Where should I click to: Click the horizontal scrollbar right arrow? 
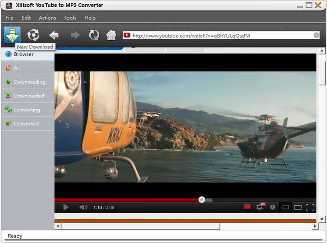pos(315,226)
